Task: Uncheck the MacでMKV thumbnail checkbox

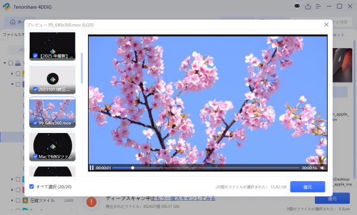Action: tap(35, 156)
